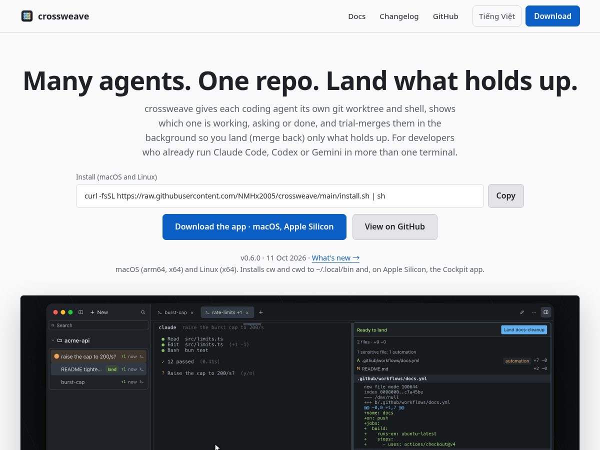
Task: Switch language to Tiếng Việt
Action: (x=497, y=16)
